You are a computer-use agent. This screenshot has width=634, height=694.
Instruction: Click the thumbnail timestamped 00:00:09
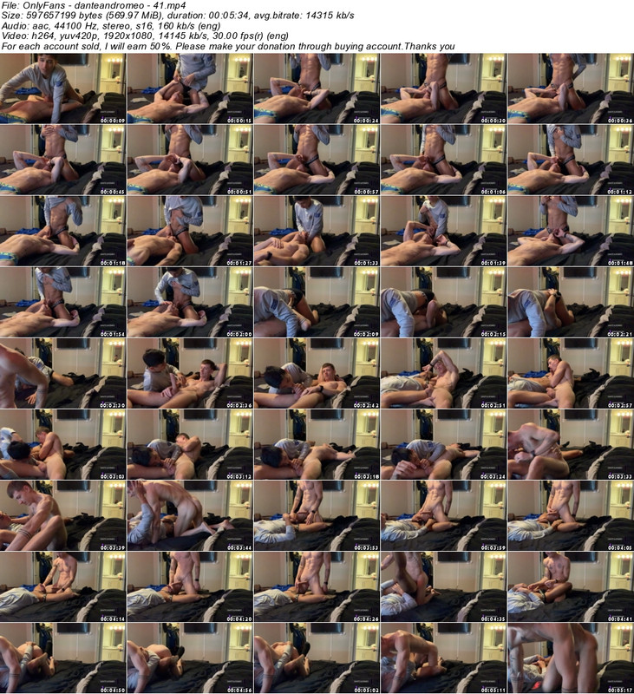coord(63,88)
